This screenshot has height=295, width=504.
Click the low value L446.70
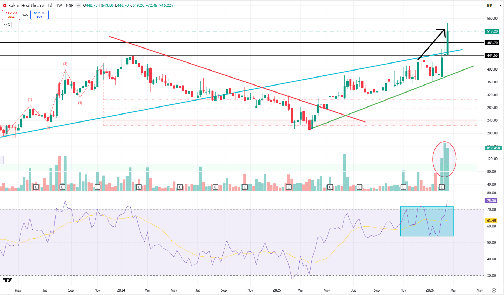pos(122,6)
